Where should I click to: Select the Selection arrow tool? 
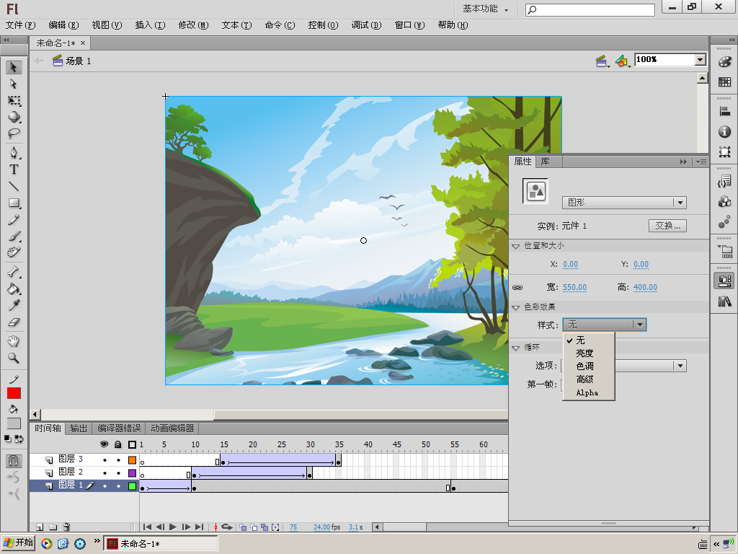(x=14, y=67)
